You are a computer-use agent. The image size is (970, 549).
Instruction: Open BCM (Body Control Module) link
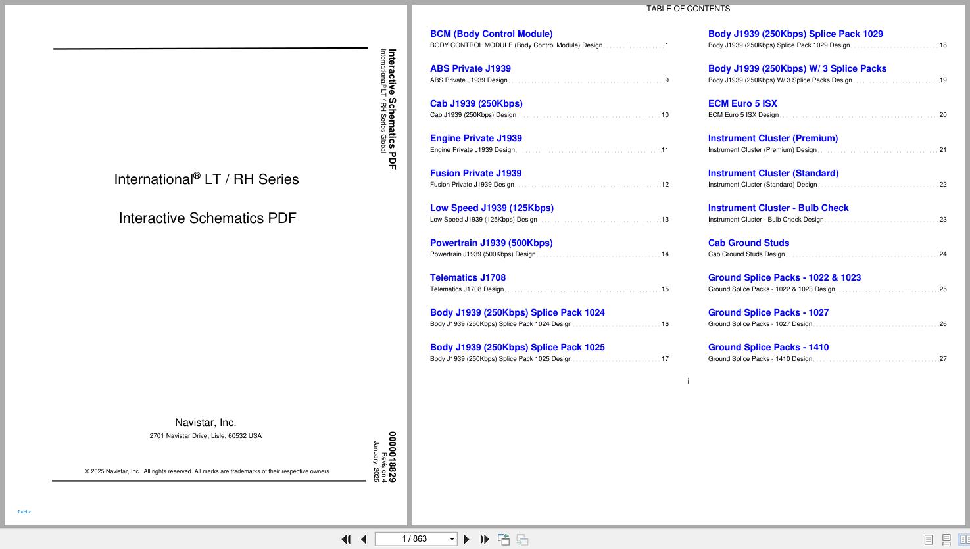point(491,34)
